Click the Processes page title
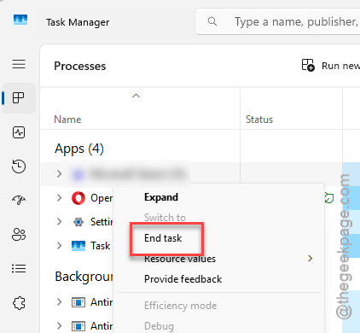Screen dimensions: 360x333 (80, 66)
